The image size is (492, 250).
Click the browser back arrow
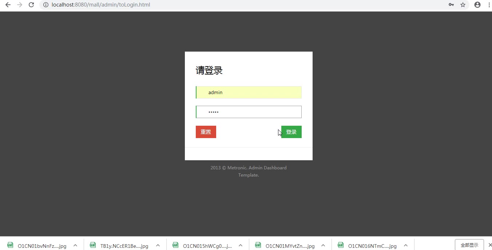tap(8, 5)
